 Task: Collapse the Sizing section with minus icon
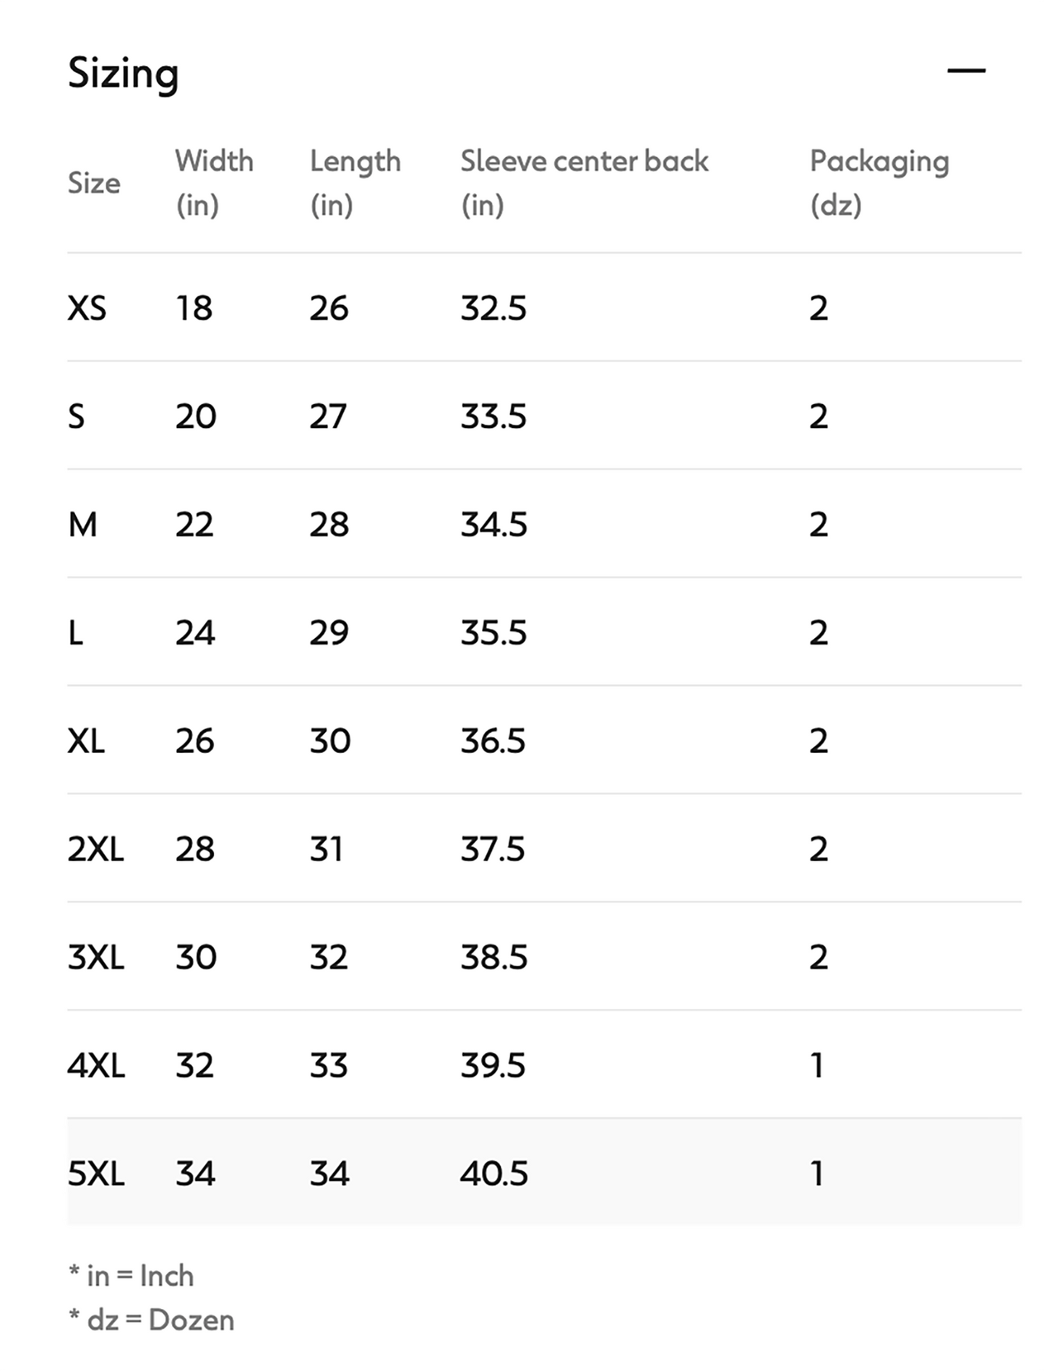coord(966,71)
